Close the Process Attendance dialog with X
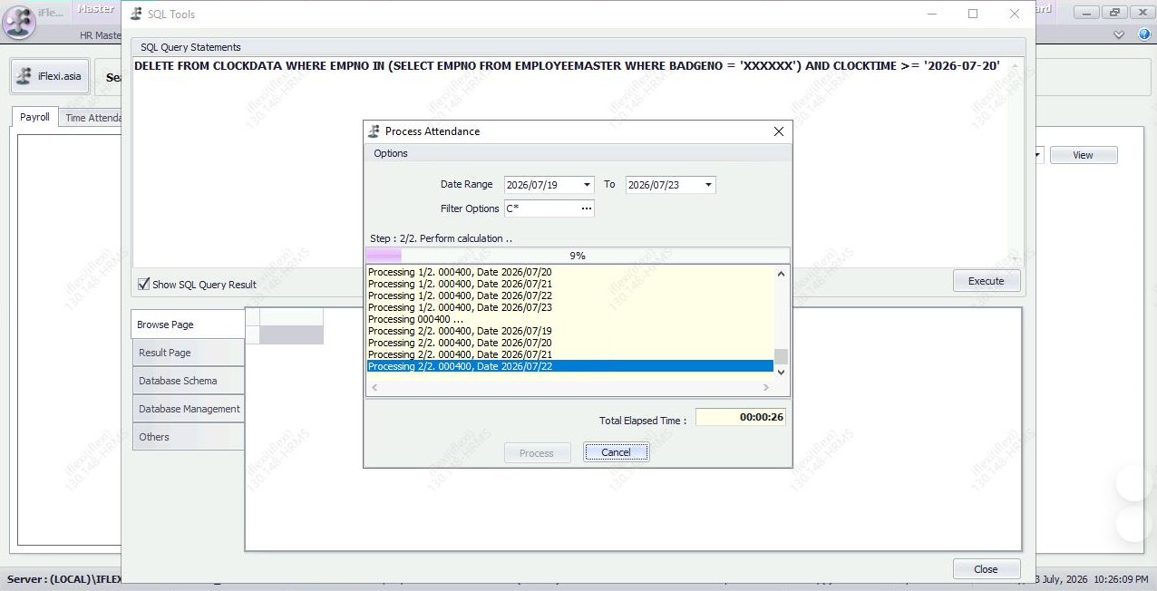 [778, 131]
